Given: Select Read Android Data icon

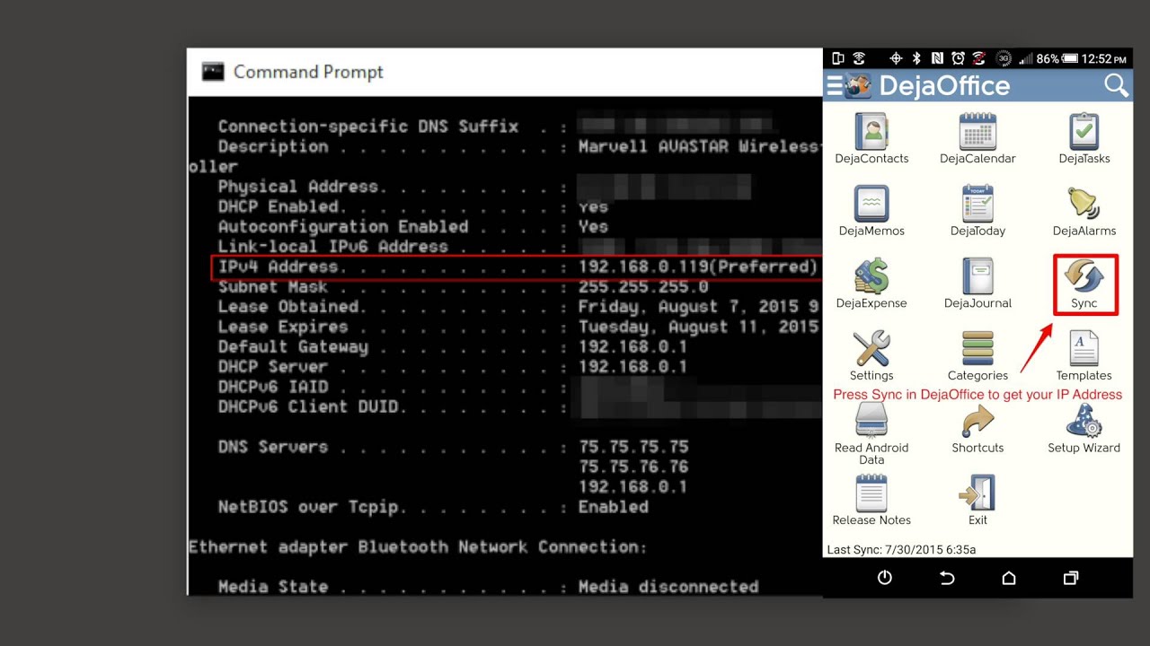Looking at the screenshot, I should [x=871, y=421].
